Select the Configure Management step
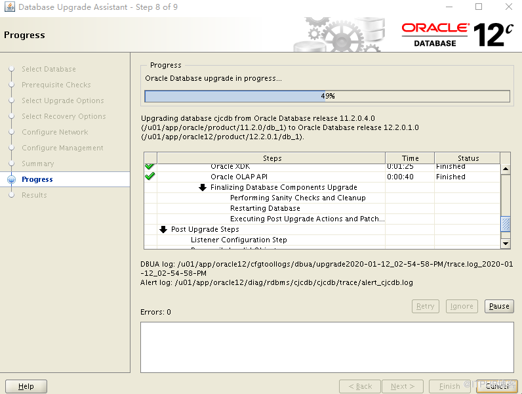Image resolution: width=522 pixels, height=394 pixels. click(x=62, y=148)
